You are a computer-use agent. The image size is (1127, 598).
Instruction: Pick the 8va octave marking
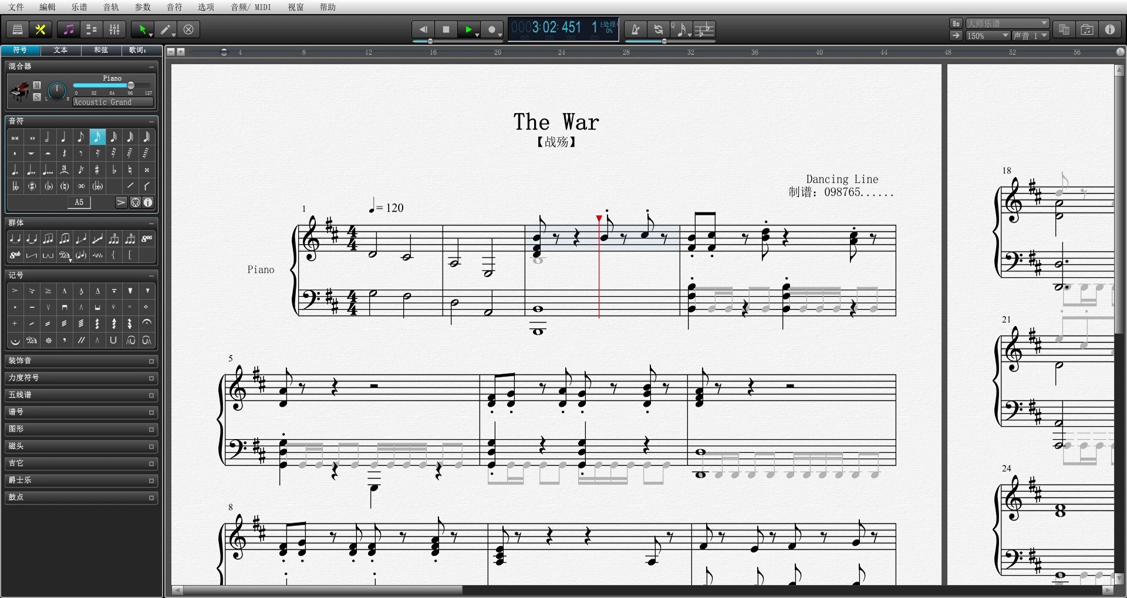point(147,239)
